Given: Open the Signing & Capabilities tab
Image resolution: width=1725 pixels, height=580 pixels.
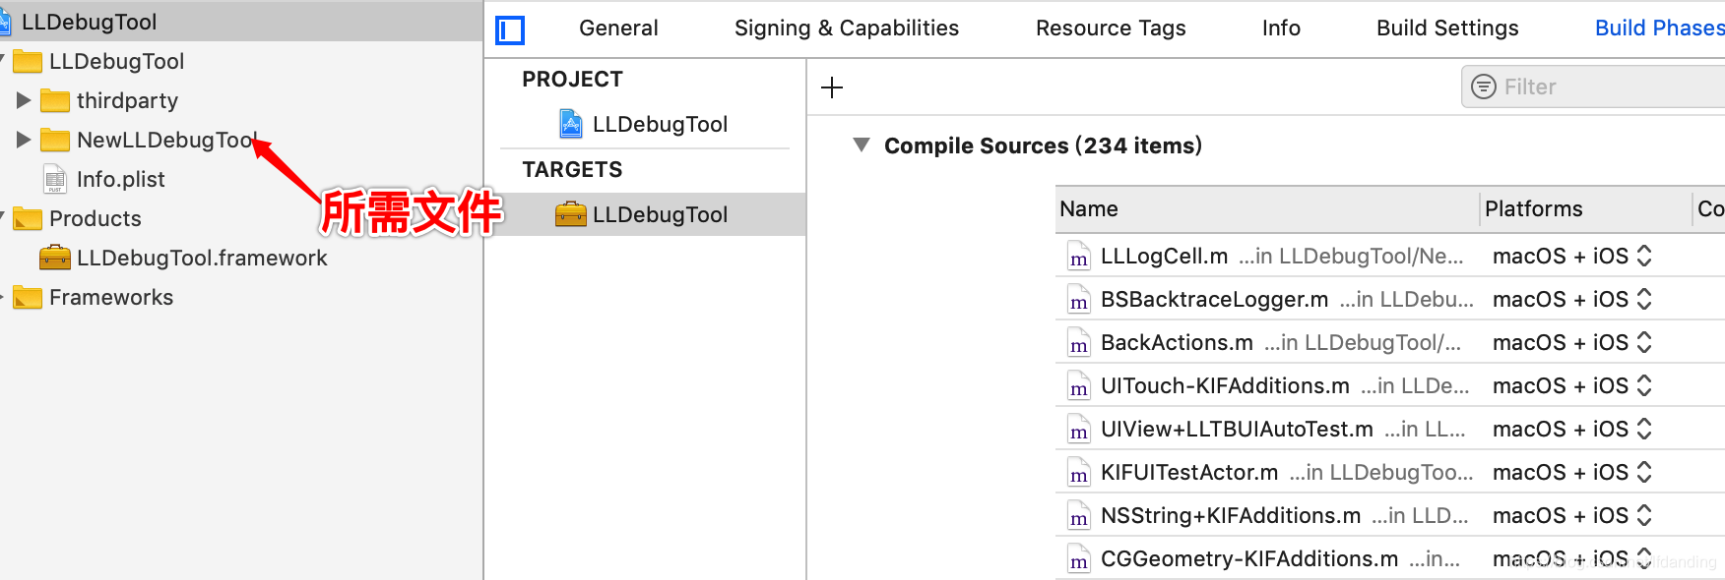Looking at the screenshot, I should (x=847, y=29).
